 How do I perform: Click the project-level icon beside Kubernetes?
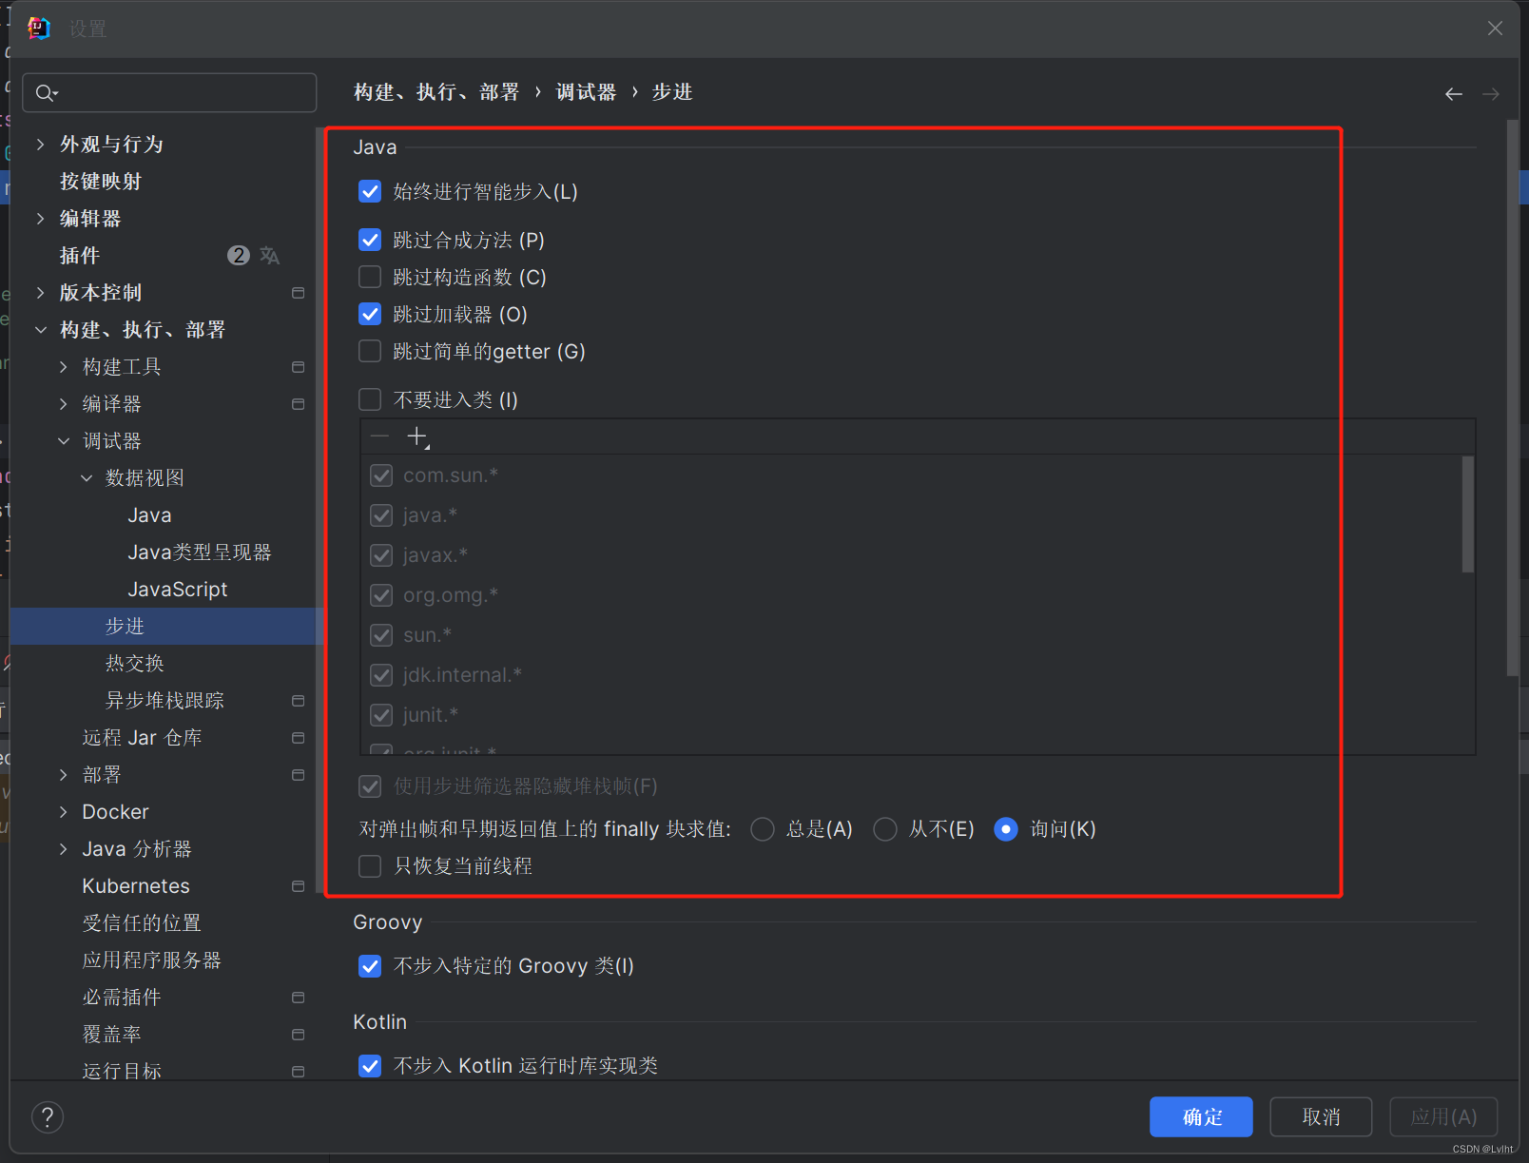coord(298,886)
